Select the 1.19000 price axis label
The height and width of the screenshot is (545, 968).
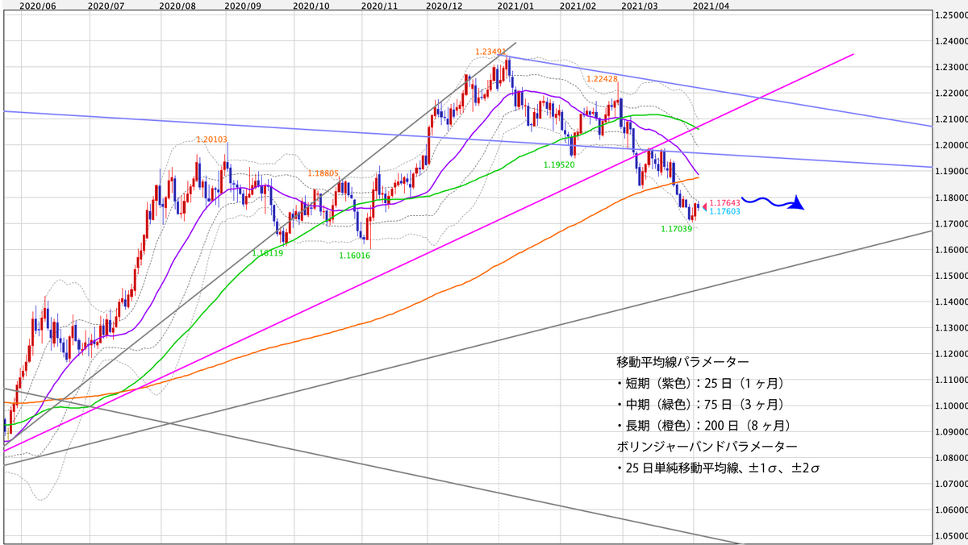tap(950, 172)
